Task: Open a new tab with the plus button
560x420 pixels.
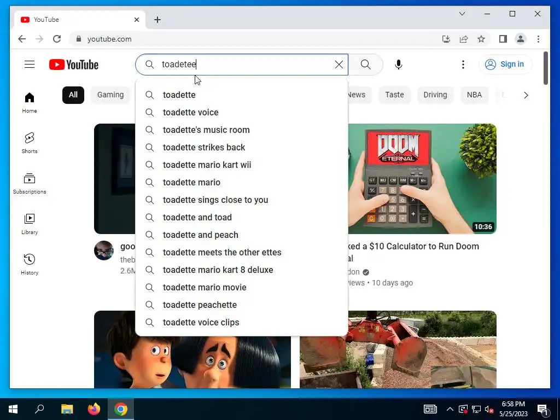Action: (157, 20)
